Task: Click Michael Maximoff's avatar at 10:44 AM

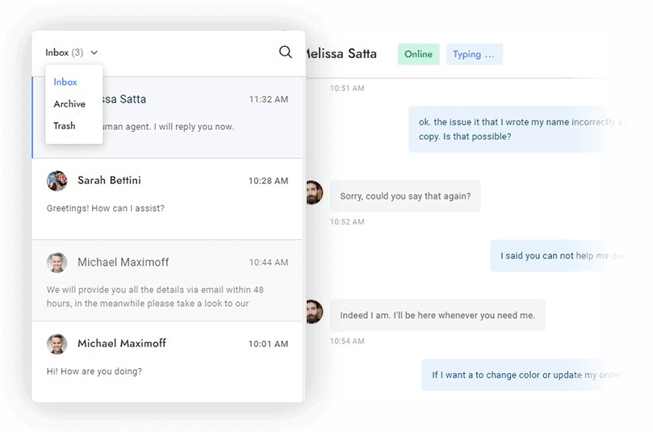Action: point(57,262)
